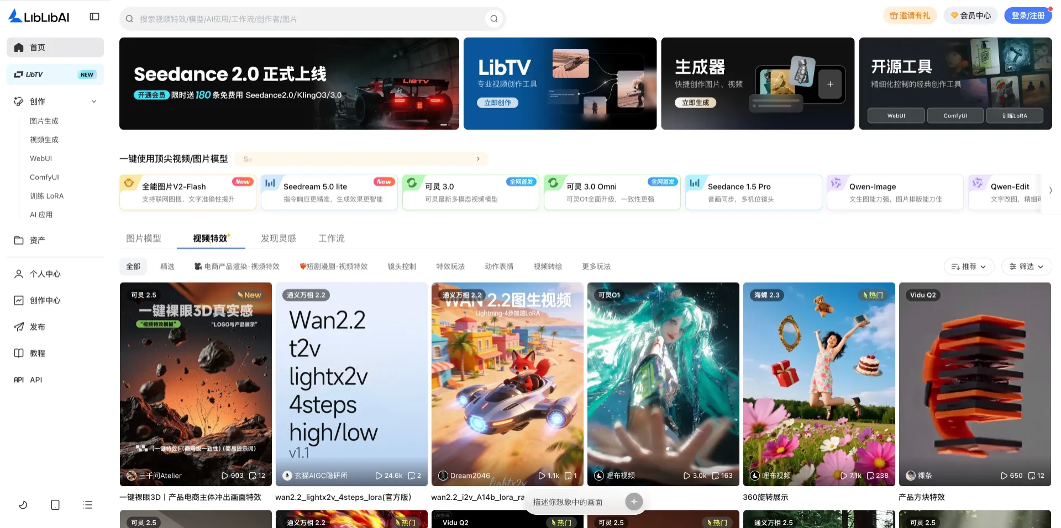Open LibTV in the sidebar
1061x528 pixels.
(x=55, y=74)
